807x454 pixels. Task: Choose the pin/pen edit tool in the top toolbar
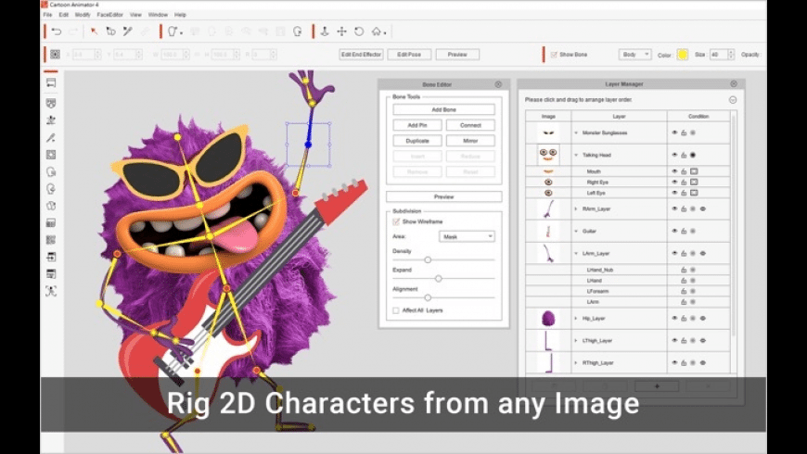pyautogui.click(x=128, y=32)
